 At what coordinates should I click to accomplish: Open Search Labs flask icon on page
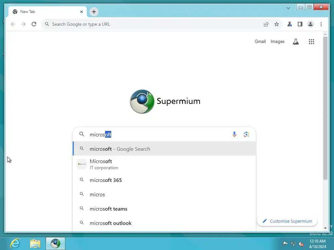(296, 42)
